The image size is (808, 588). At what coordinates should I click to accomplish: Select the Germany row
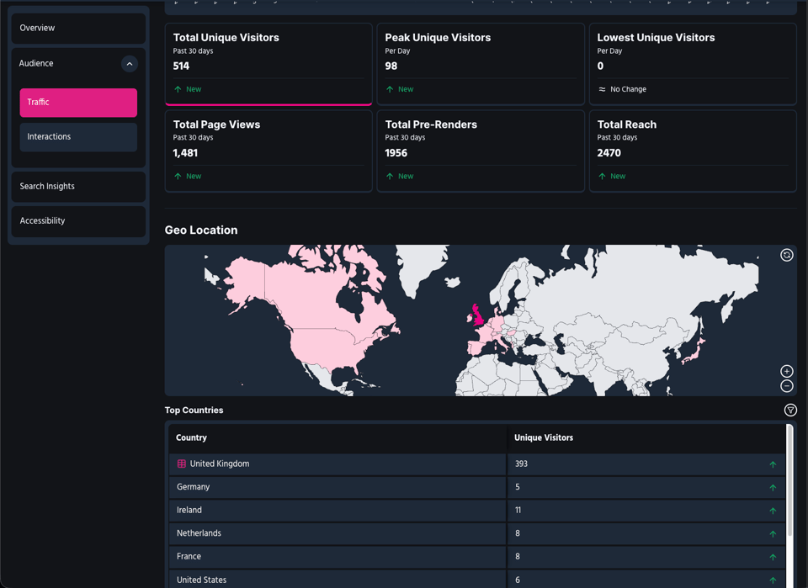pos(477,488)
